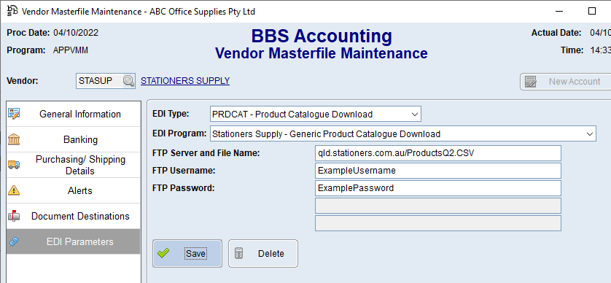This screenshot has width=611, height=283.
Task: Click the trash can icon on Delete
Action: pos(239,253)
